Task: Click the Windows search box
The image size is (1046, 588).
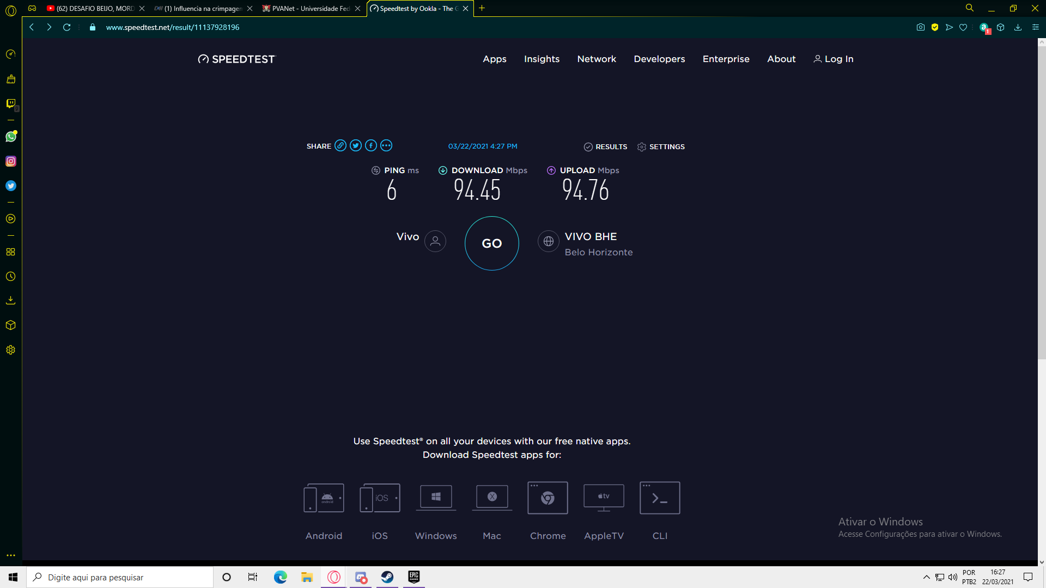Action: (x=120, y=577)
